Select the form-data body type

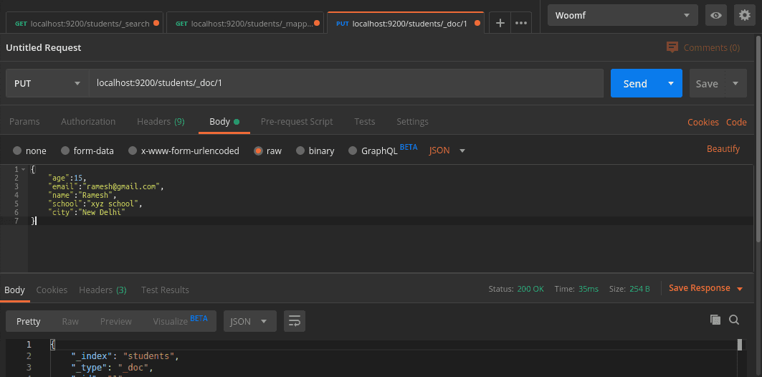[x=66, y=151]
